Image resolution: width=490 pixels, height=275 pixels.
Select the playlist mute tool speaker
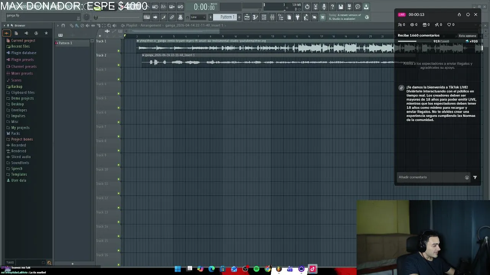87,26
